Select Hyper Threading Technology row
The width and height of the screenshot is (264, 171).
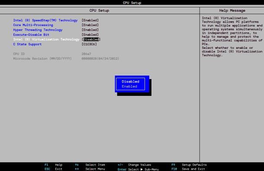(x=38, y=30)
